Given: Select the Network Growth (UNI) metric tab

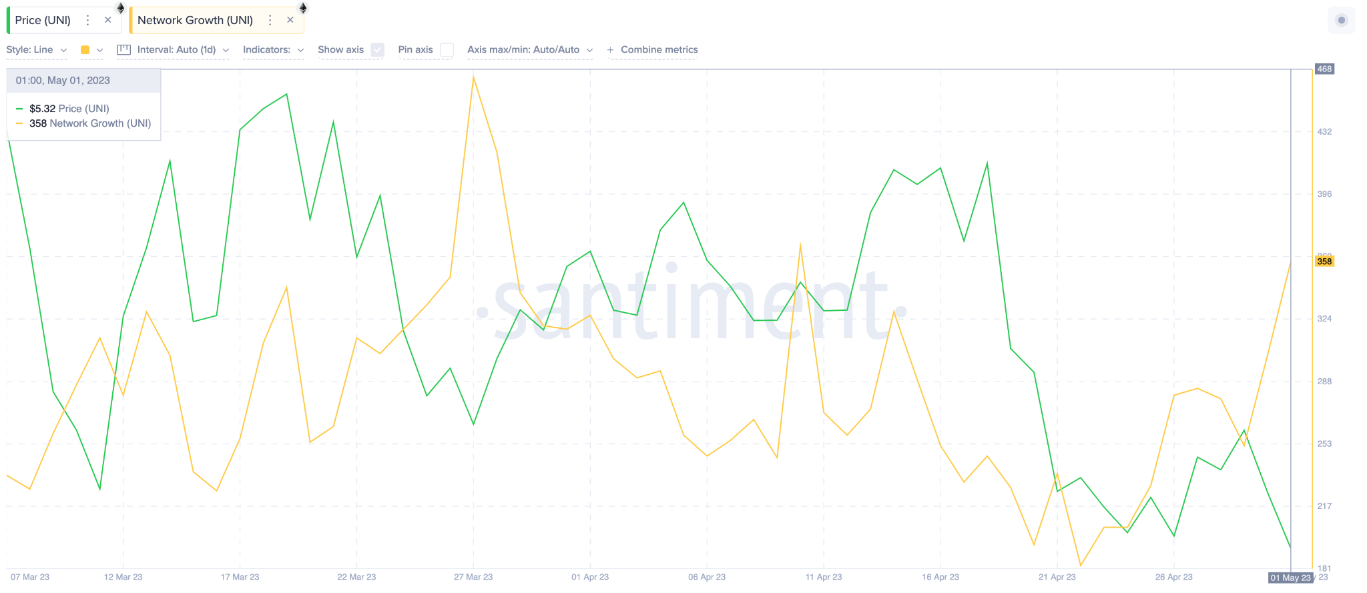Looking at the screenshot, I should [x=195, y=20].
